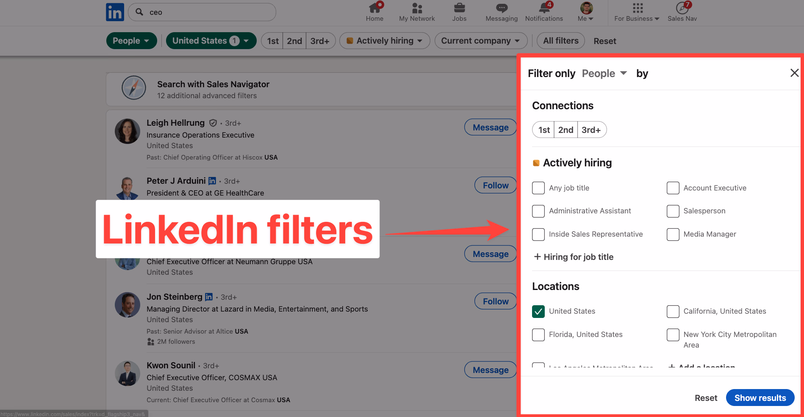Open All filters
This screenshot has width=804, height=417.
pyautogui.click(x=561, y=41)
